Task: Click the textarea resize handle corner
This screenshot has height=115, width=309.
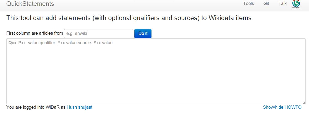Action: pyautogui.click(x=304, y=103)
